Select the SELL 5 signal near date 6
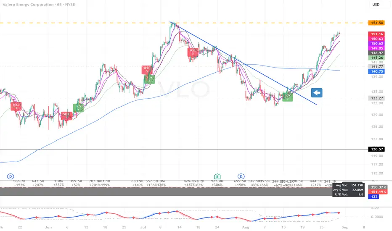The image size is (392, 231). point(66,115)
